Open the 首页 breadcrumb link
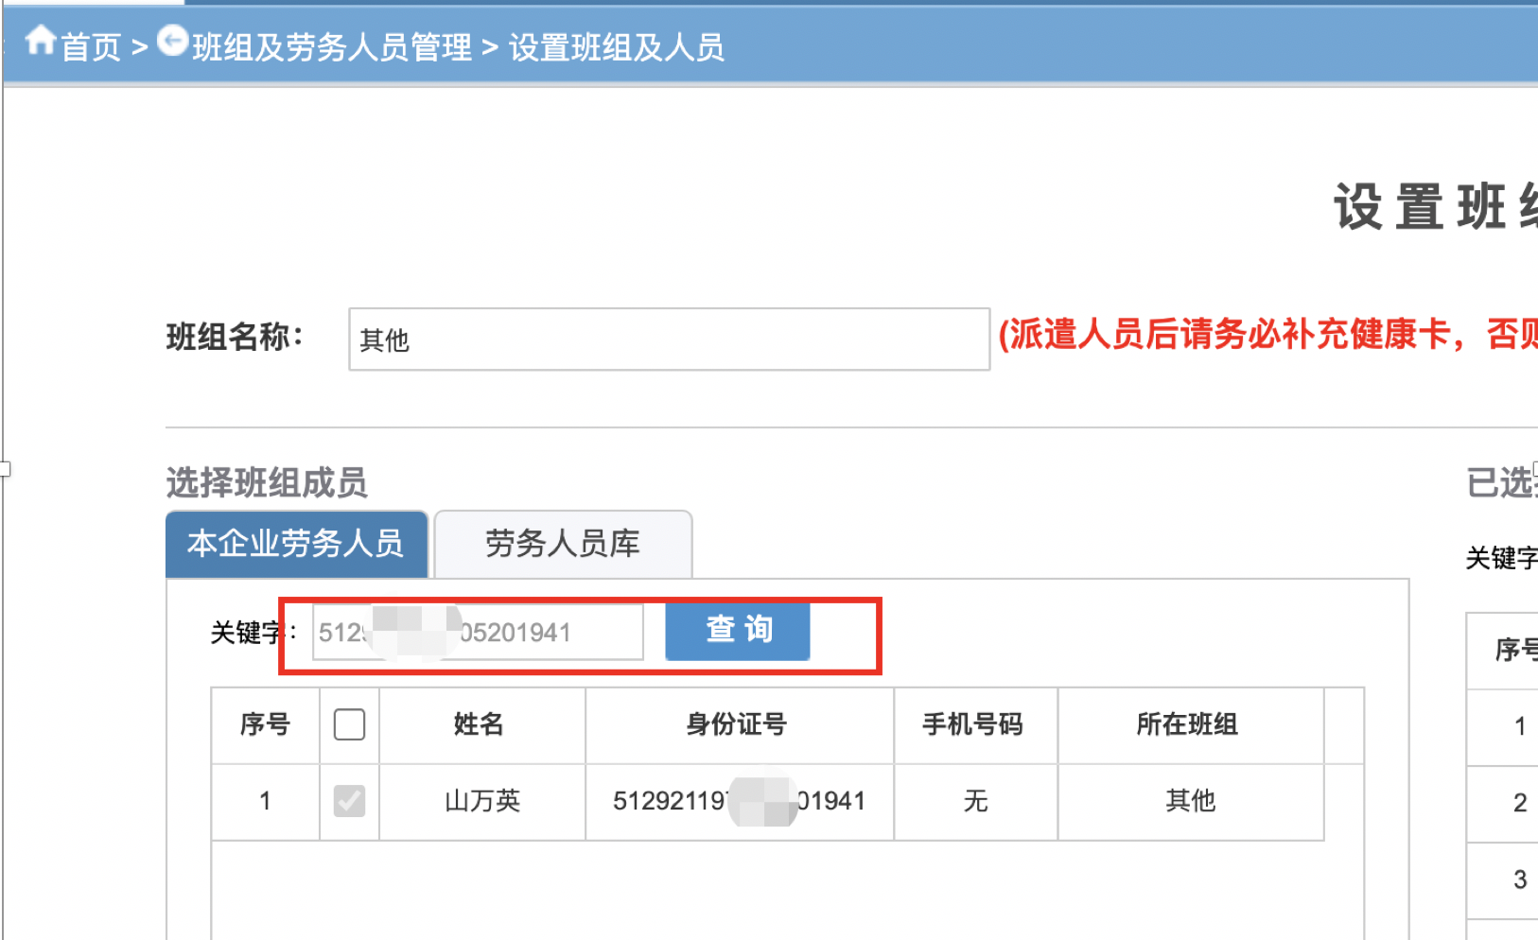1538x940 pixels. point(91,47)
